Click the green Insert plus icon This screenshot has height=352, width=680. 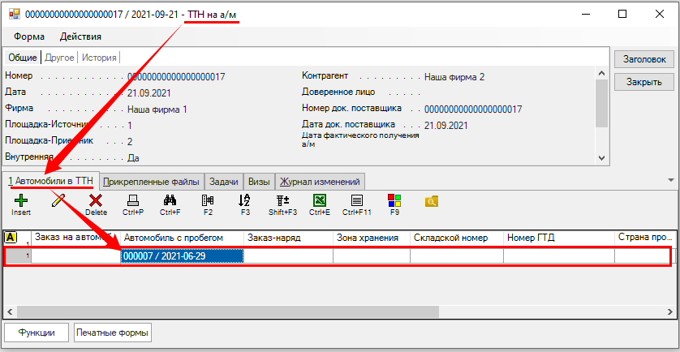20,200
